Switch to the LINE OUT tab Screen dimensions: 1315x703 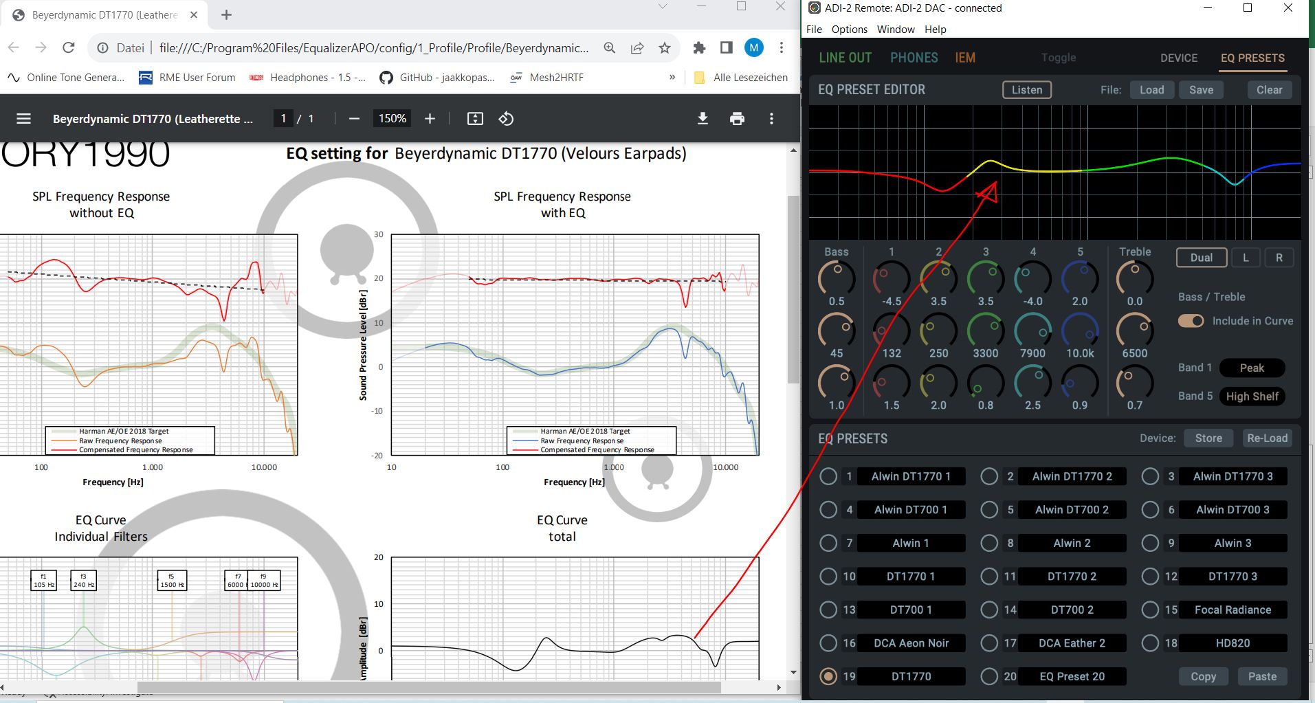pyautogui.click(x=845, y=58)
